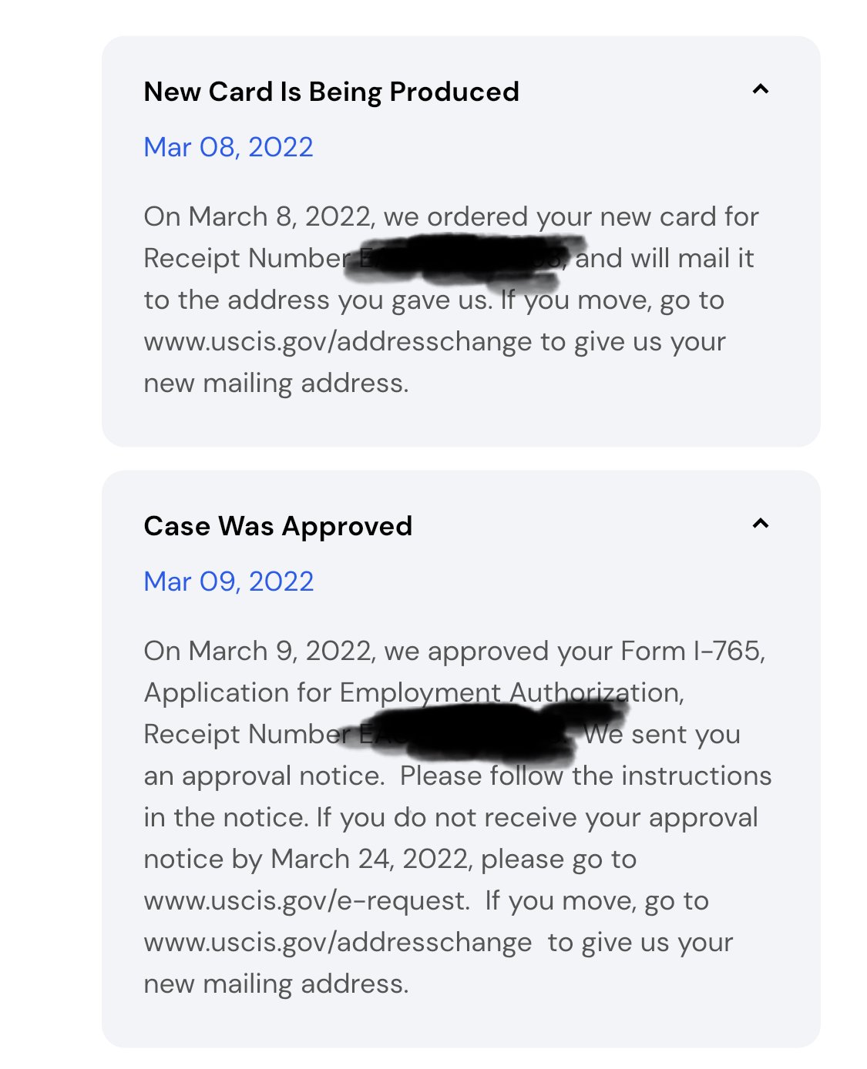Image resolution: width=867 pixels, height=1069 pixels.
Task: Open the addresschange URL in the first card
Action: pos(338,342)
